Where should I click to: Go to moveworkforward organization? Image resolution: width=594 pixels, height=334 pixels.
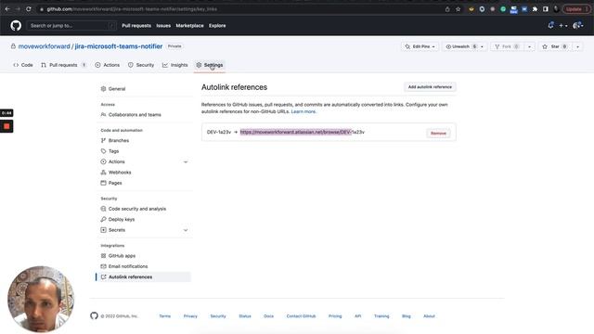point(44,46)
